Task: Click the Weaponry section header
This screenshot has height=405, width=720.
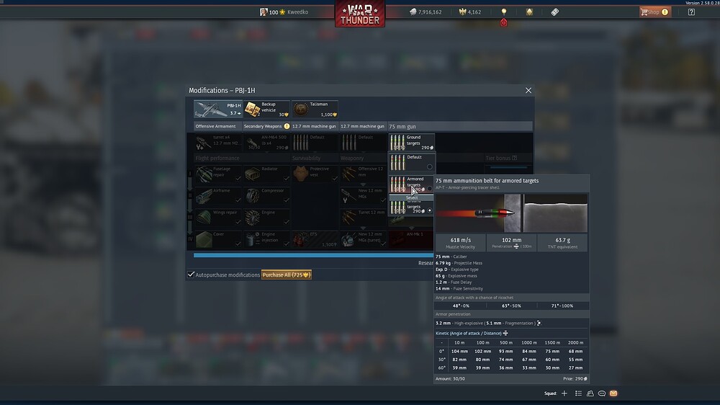Action: [x=352, y=158]
